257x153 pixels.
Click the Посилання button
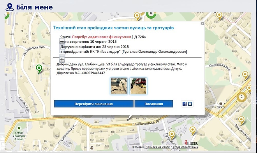(154, 104)
